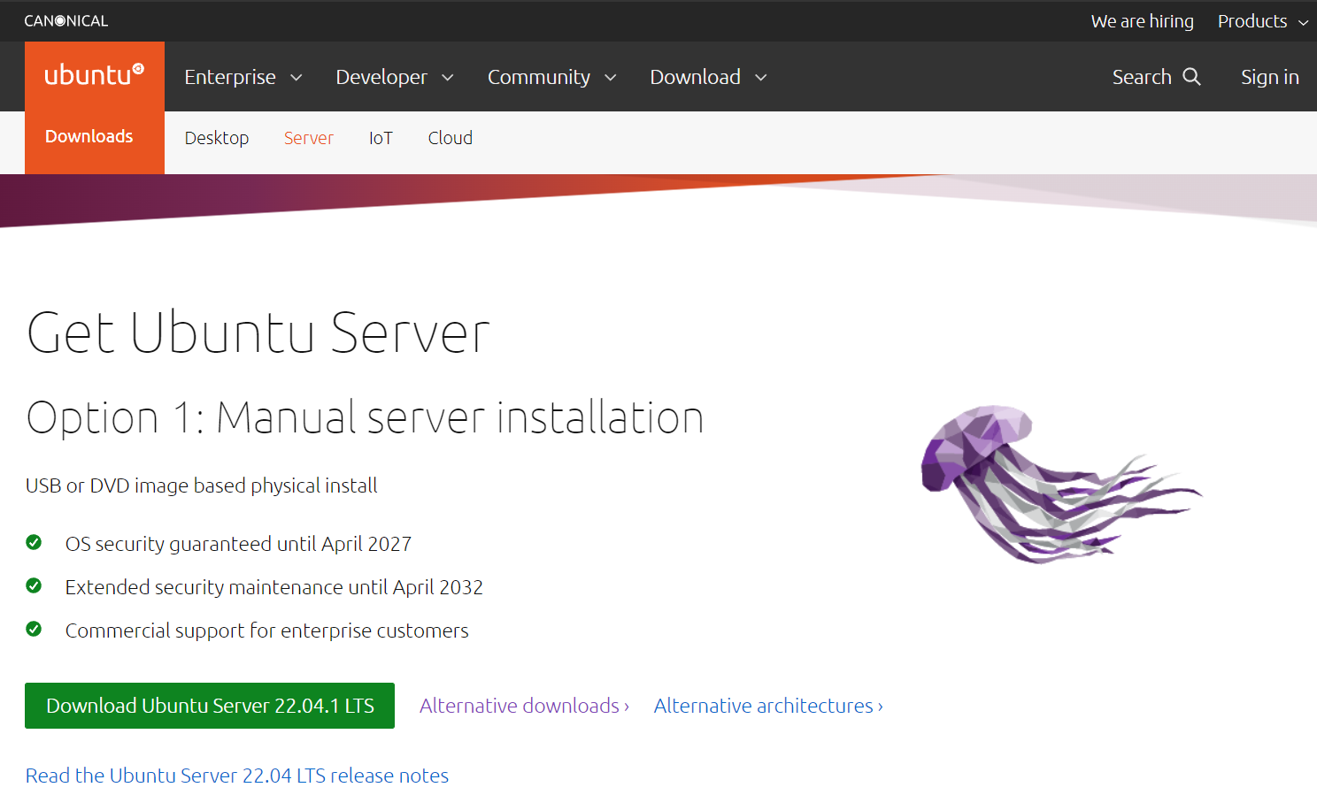
Task: Click 'USB or DVD image based physical install'
Action: click(202, 485)
